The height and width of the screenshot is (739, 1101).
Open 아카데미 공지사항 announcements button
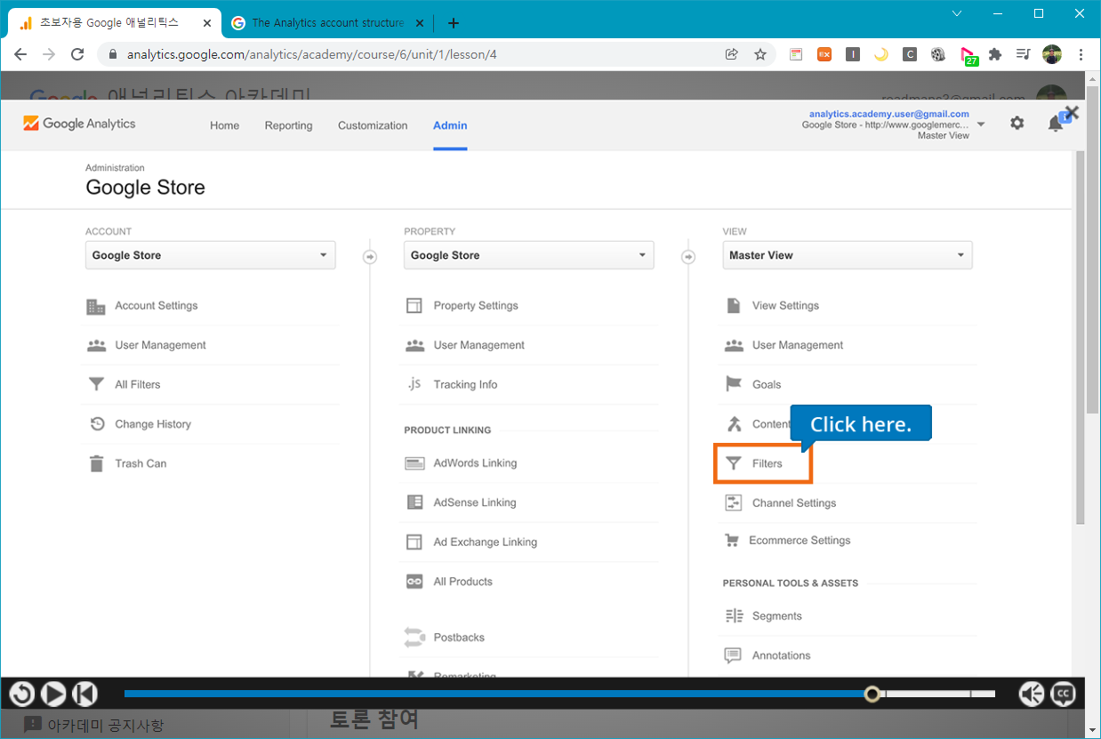pos(94,725)
